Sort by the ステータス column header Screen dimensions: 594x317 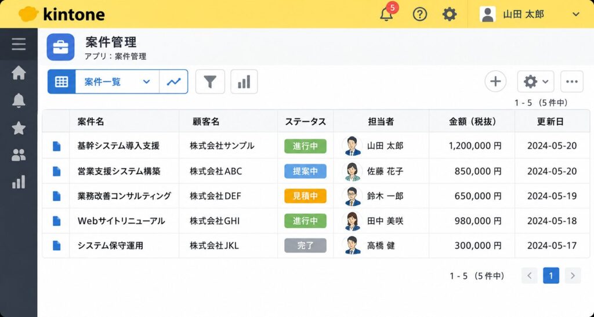pyautogui.click(x=305, y=122)
